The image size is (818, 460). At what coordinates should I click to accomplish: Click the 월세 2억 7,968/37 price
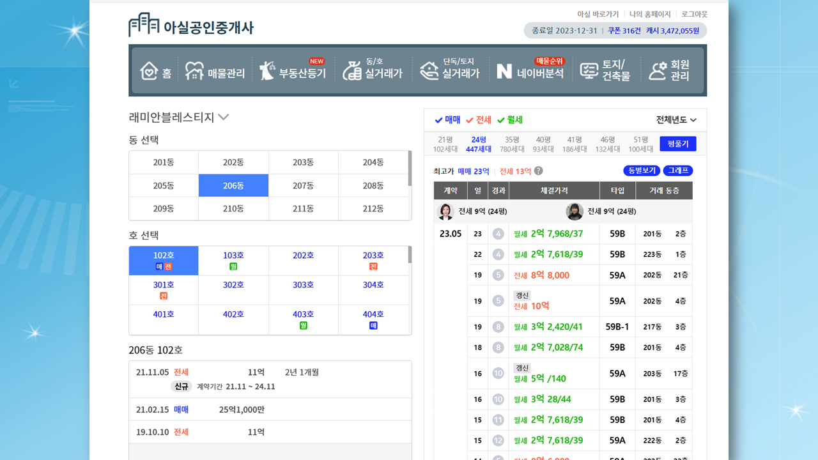coord(548,234)
